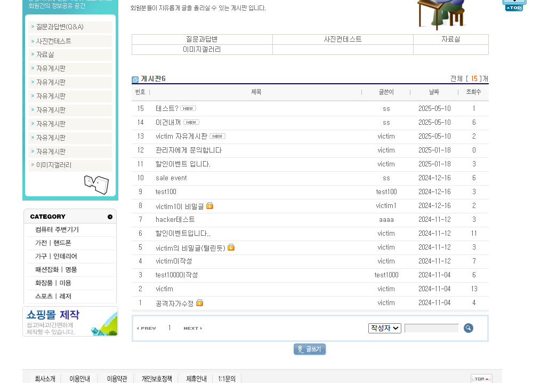Switch to 사진컨테스트 tab in board table
This screenshot has height=383, width=557.
tap(343, 39)
